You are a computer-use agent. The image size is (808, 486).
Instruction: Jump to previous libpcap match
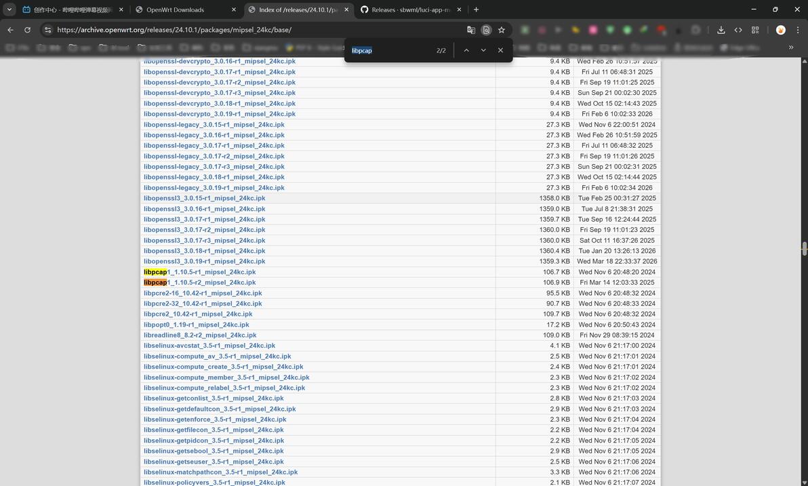(x=466, y=50)
